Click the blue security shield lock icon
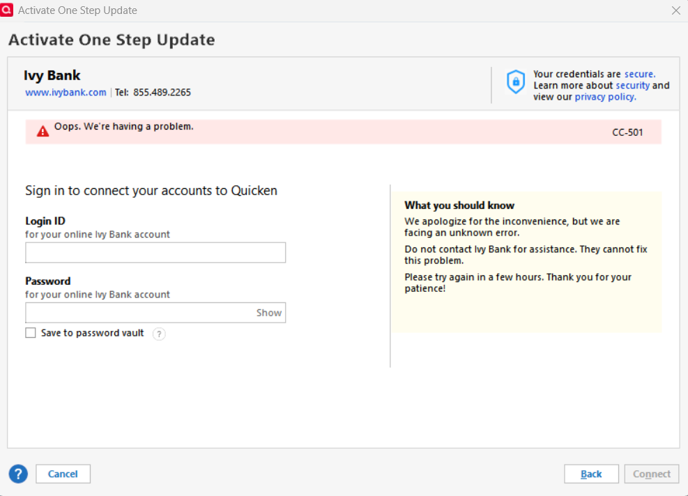Screen dimensions: 688x496 516,82
